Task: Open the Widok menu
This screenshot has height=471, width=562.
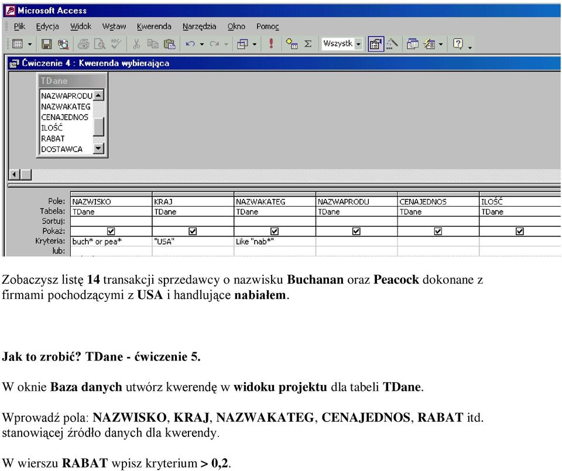Action: (81, 26)
